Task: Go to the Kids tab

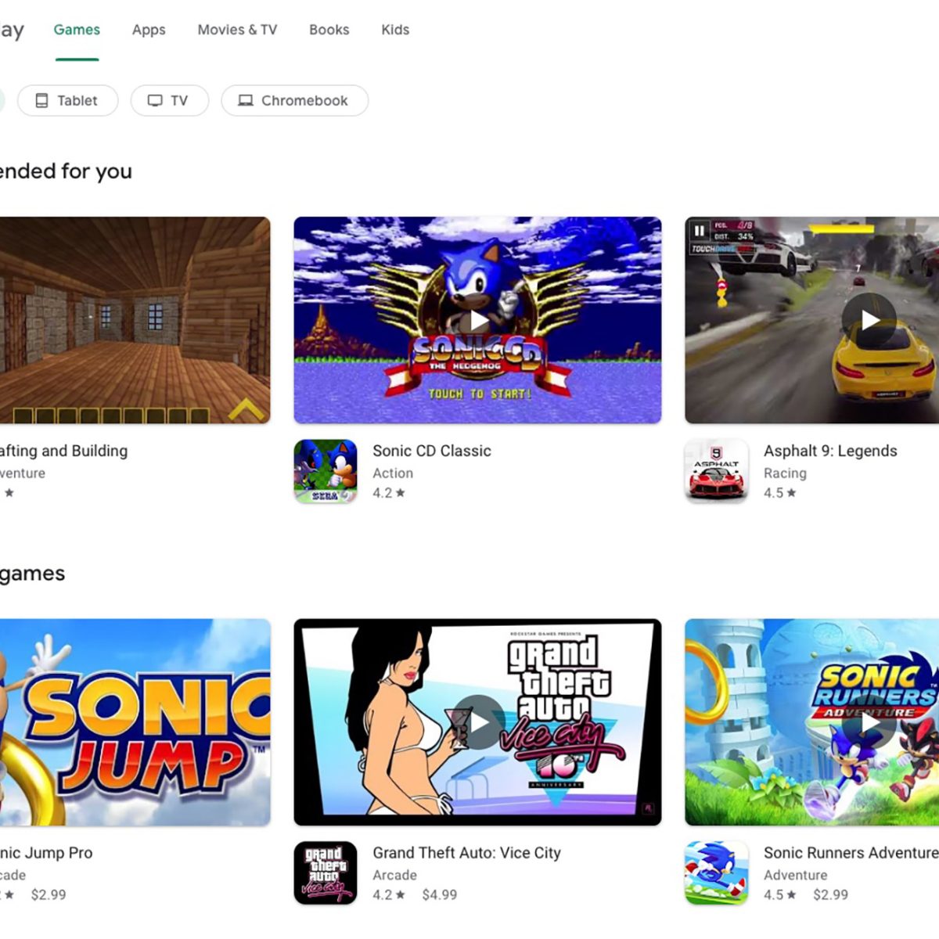Action: 395,30
